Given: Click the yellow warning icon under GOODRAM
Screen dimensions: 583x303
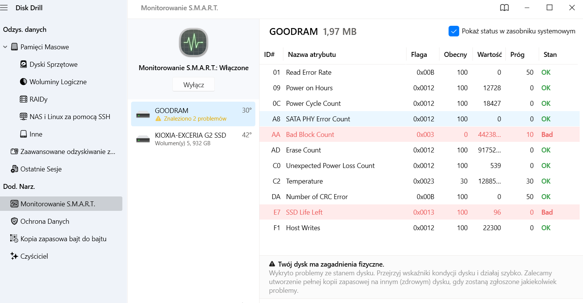Looking at the screenshot, I should 158,119.
